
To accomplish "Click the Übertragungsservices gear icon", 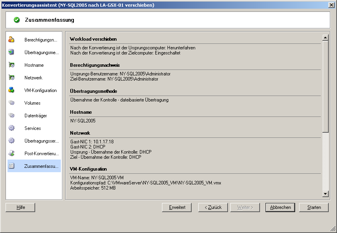I will [11, 141].
